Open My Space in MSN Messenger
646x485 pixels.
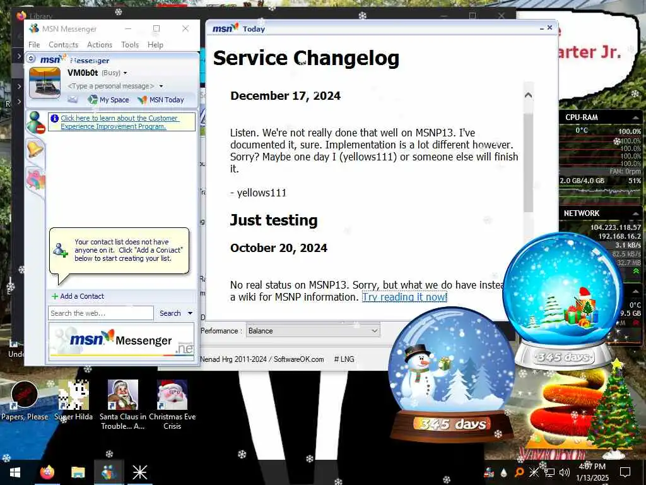click(109, 99)
